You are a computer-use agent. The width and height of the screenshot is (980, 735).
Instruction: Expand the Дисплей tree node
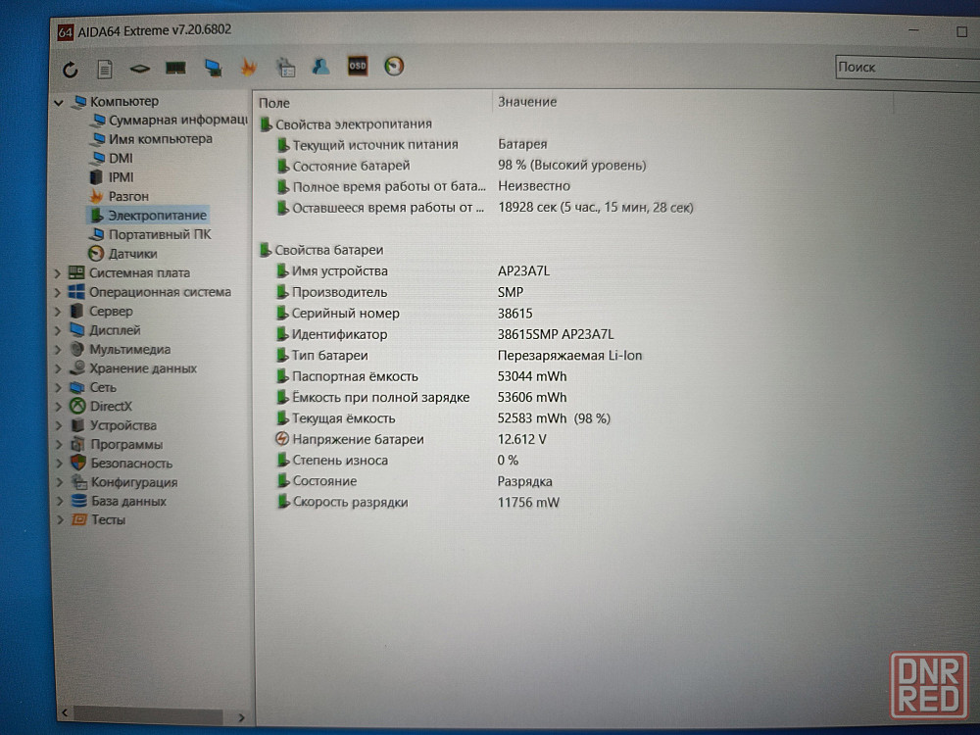tap(58, 330)
